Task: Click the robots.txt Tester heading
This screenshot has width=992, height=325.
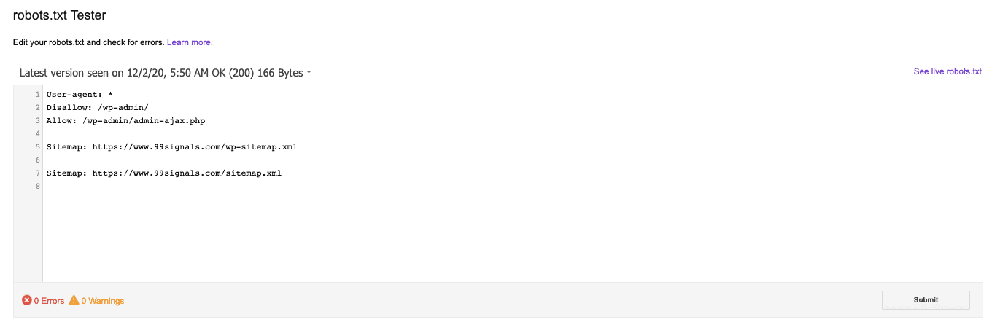Action: [x=60, y=15]
